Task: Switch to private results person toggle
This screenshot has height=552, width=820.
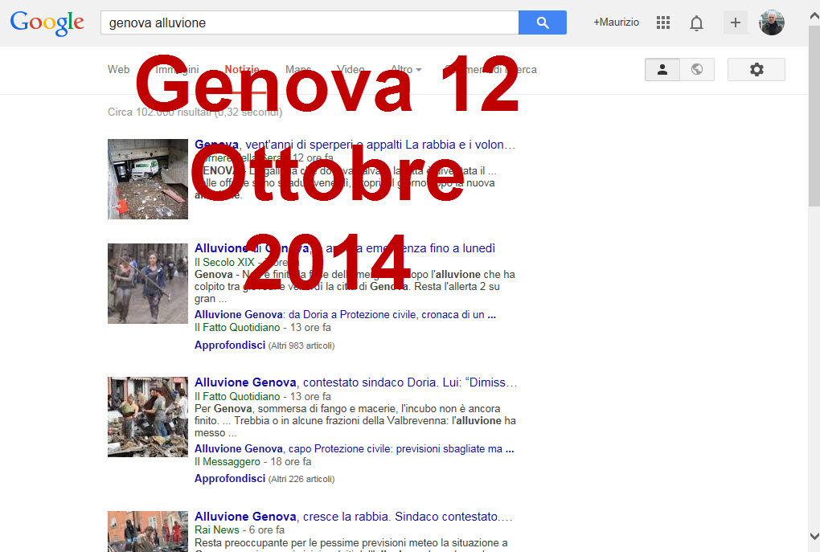Action: click(662, 70)
